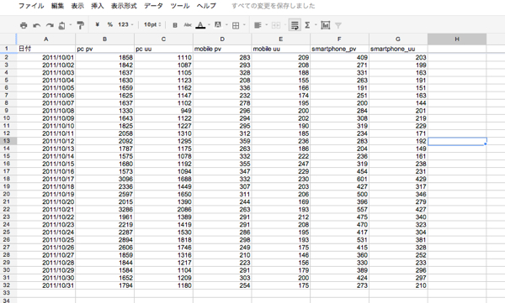Click the mobile uu header cell

pyautogui.click(x=281, y=49)
